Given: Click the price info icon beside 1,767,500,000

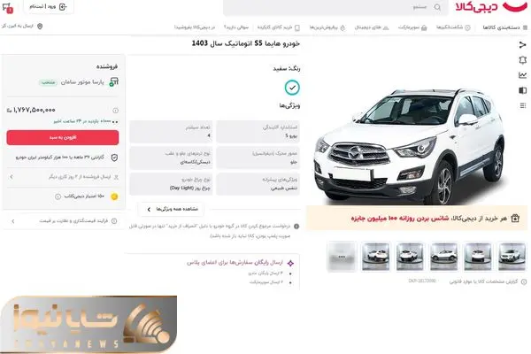Looking at the screenshot, I should pyautogui.click(x=115, y=111).
